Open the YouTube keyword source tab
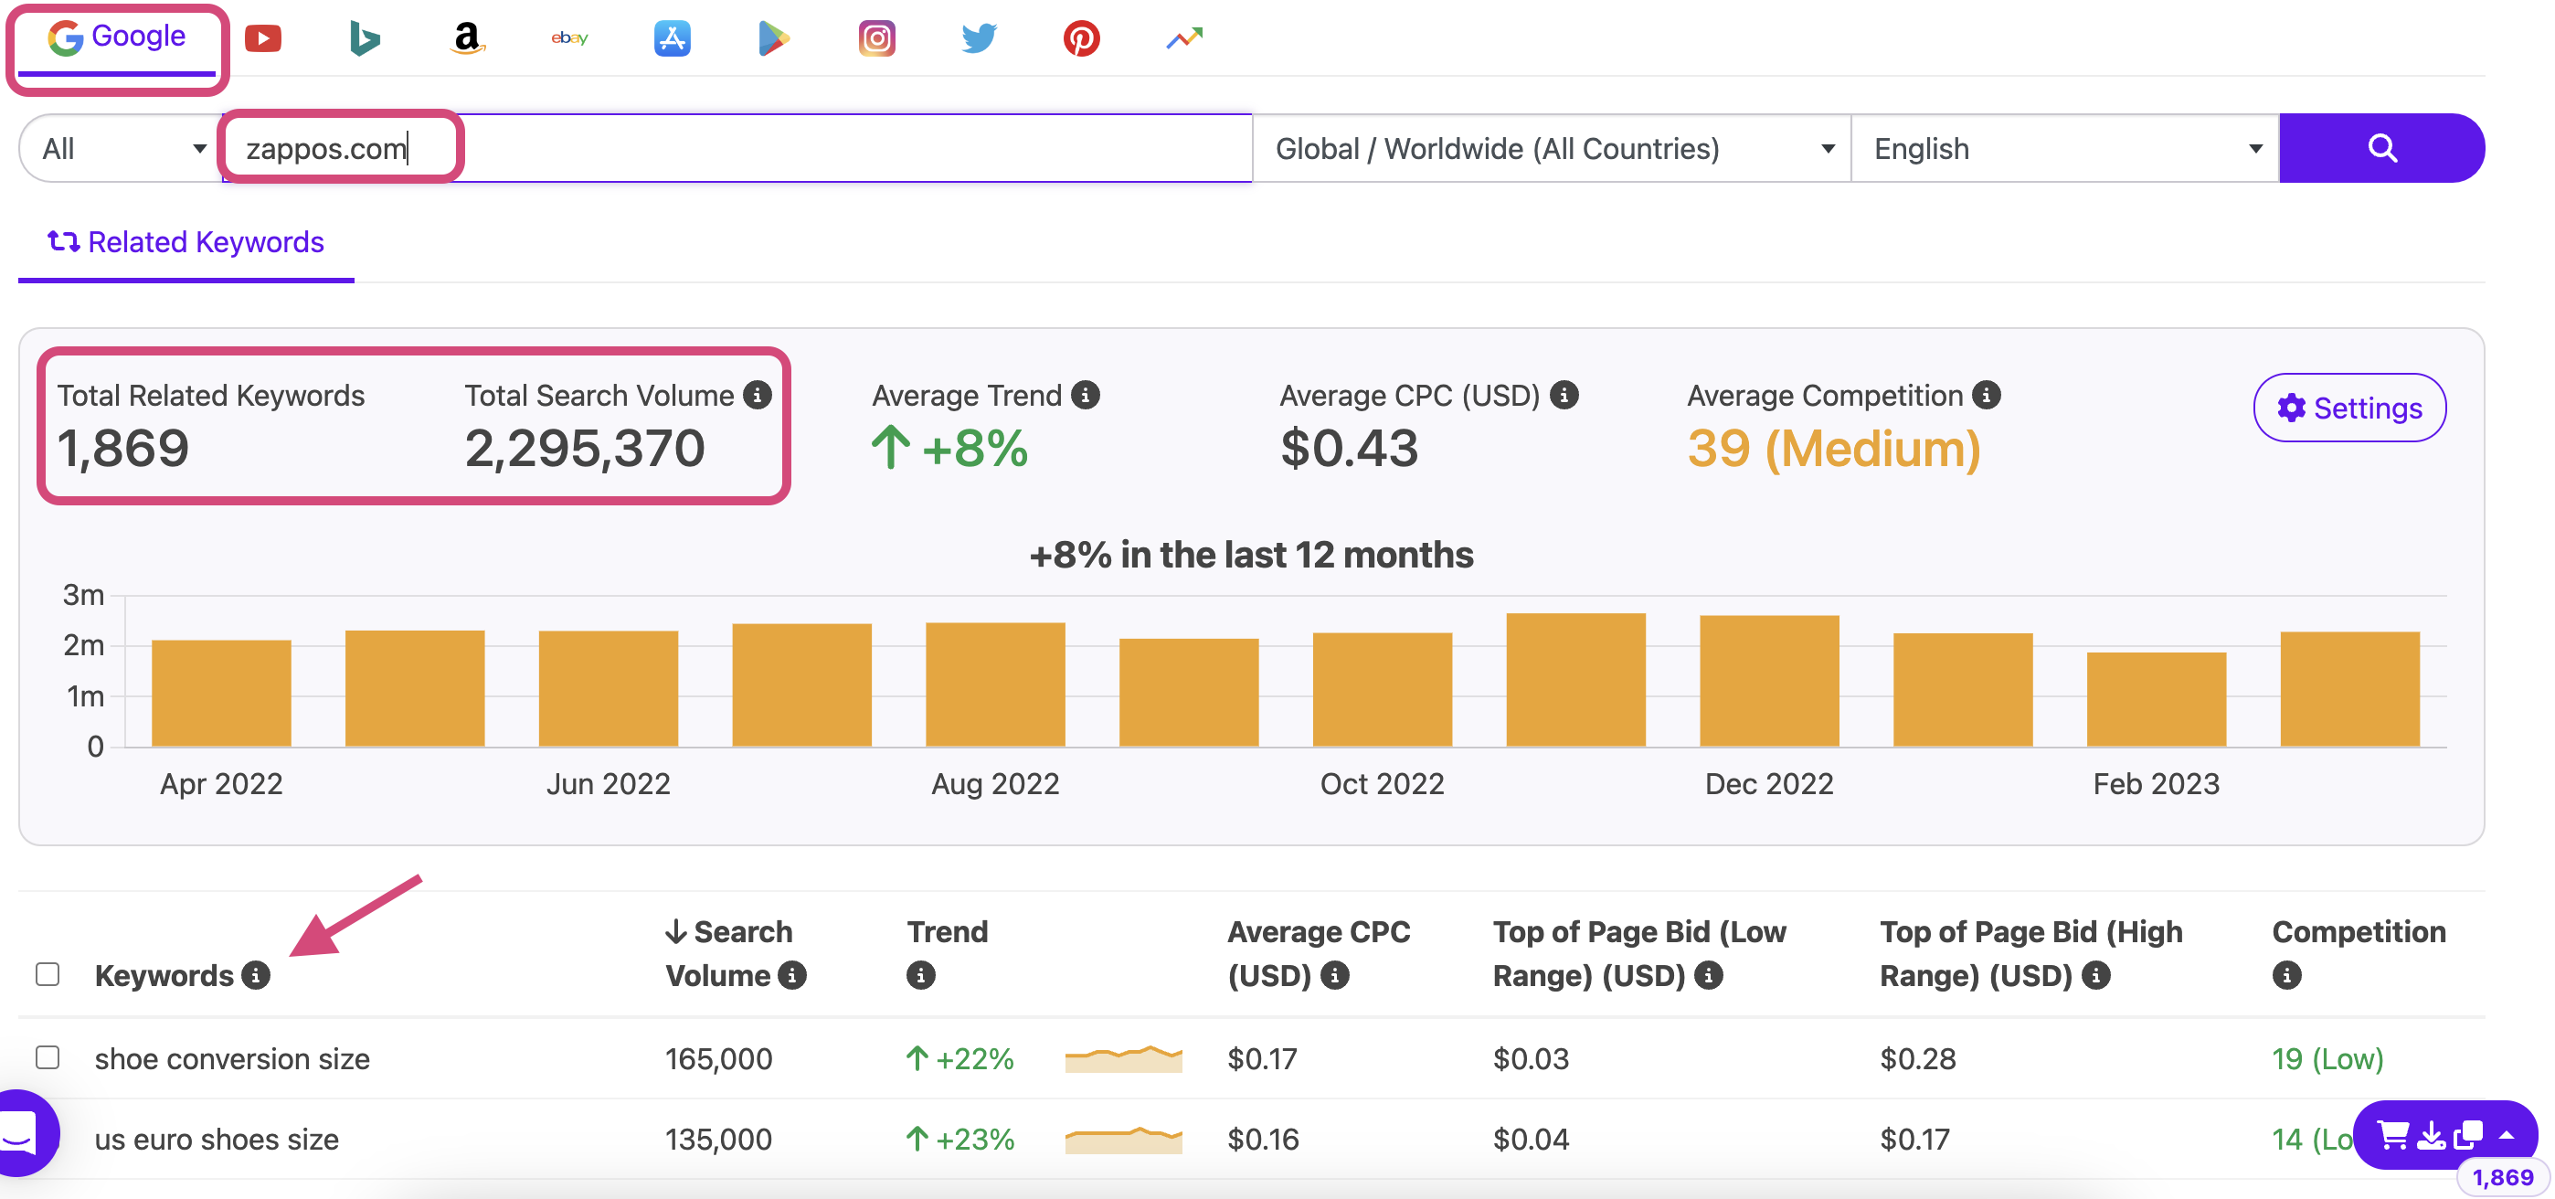The width and height of the screenshot is (2555, 1199). [x=263, y=38]
